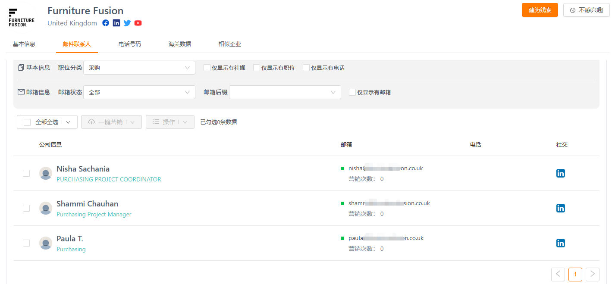Switch to the 基本信息 tab
Viewport: 612px width, 284px height.
(x=24, y=44)
